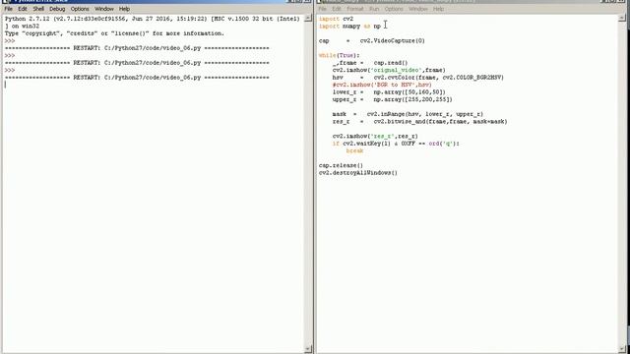Click Python 2.7.12 version line in shell
Viewport: 630px width, 354px height.
153,19
